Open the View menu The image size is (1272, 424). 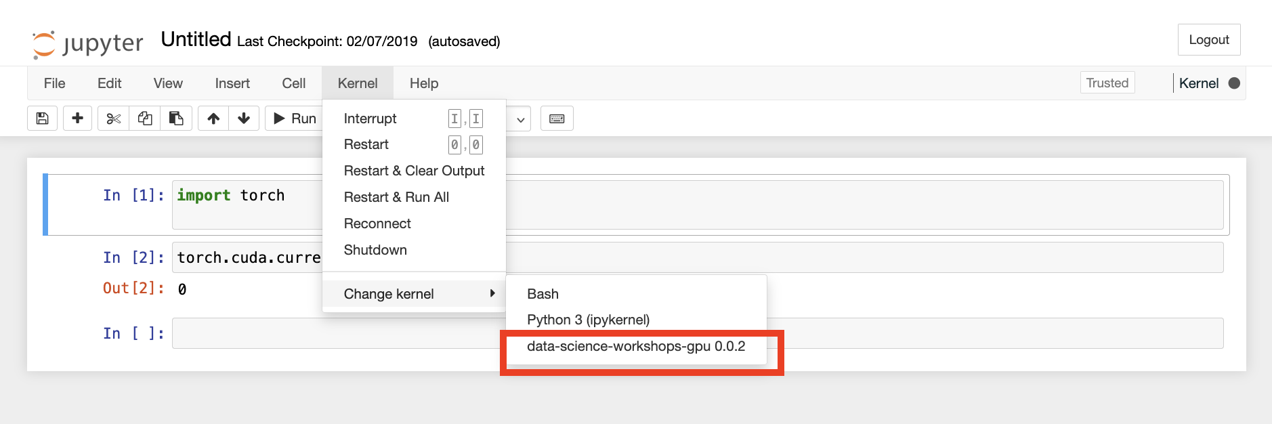pos(168,83)
